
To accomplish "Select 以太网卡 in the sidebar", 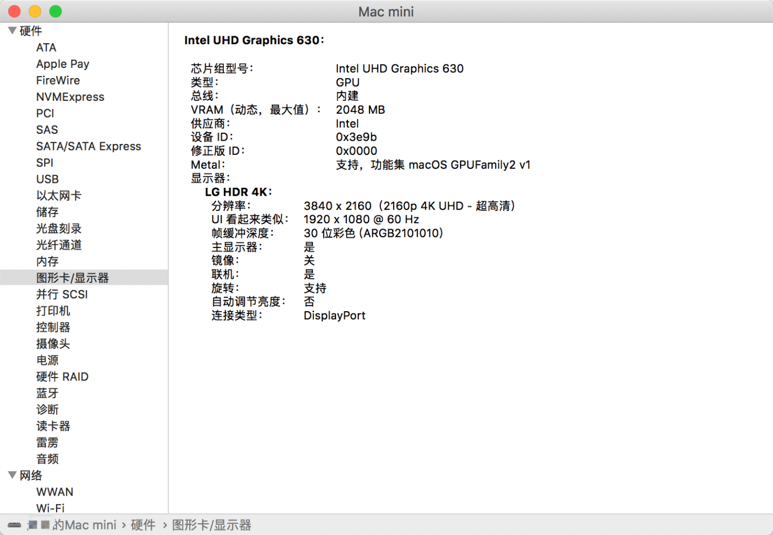I will (59, 196).
